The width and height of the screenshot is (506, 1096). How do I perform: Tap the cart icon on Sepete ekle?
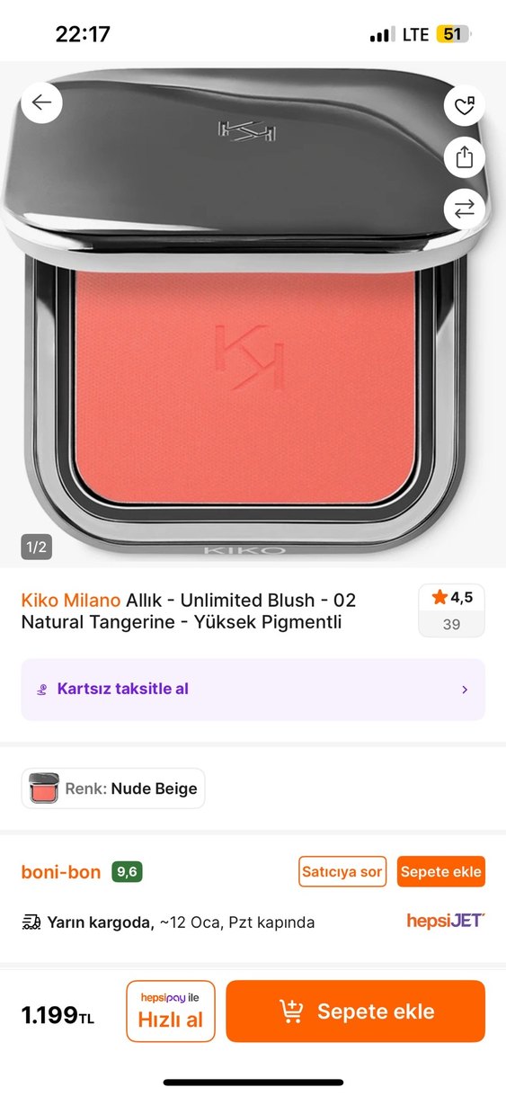click(x=291, y=1011)
